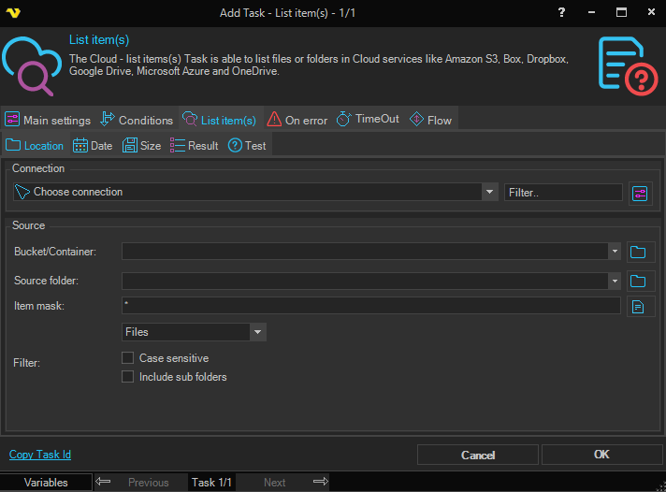Image resolution: width=666 pixels, height=492 pixels.
Task: Browse Source folder using folder icon
Action: tap(638, 282)
